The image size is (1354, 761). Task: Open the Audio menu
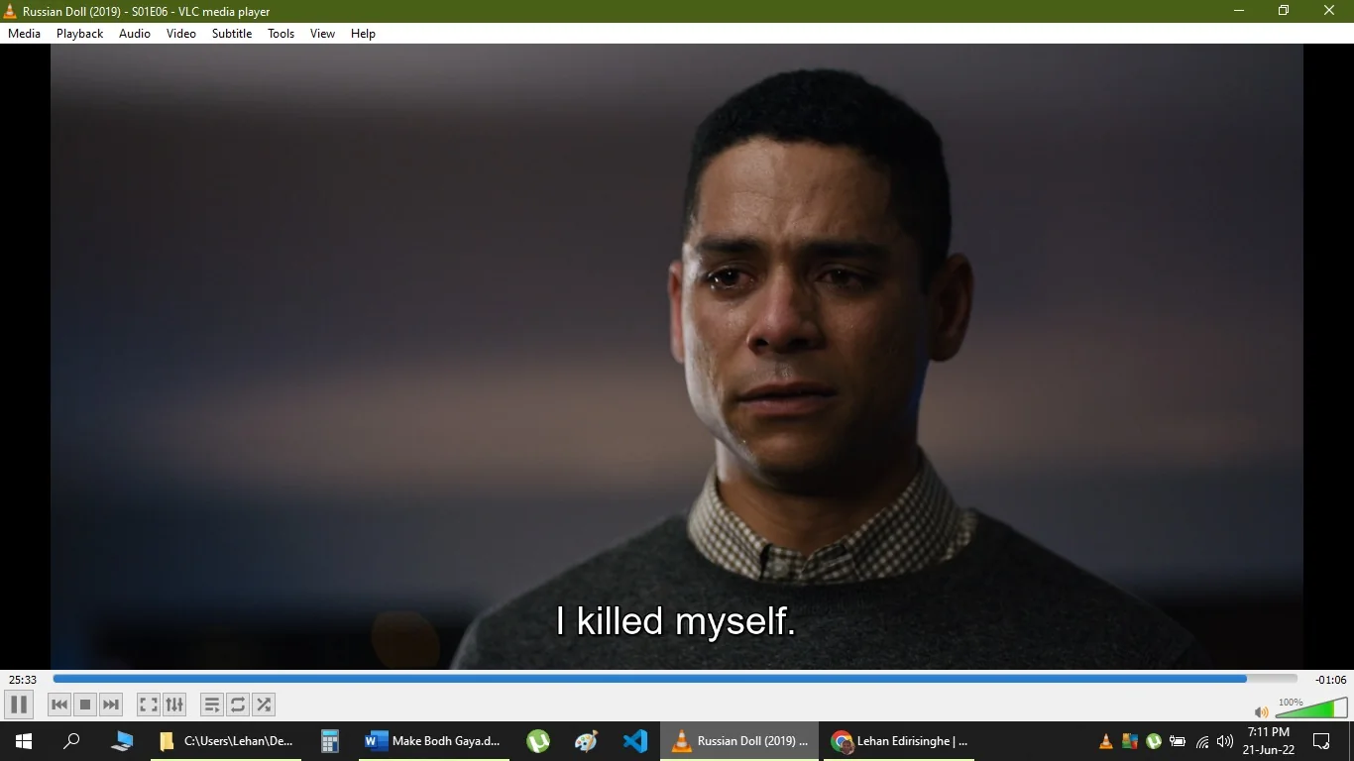[x=135, y=34]
